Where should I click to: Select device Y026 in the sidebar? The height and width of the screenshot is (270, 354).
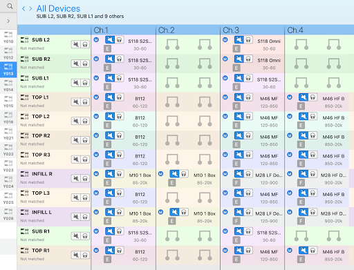coord(8,215)
